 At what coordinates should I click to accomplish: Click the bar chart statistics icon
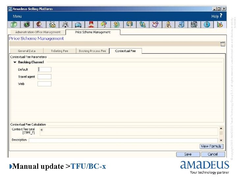[220, 24]
